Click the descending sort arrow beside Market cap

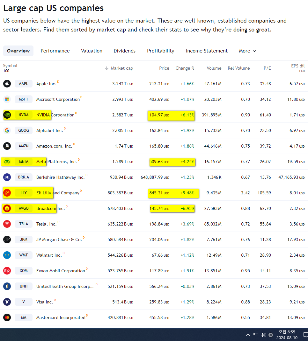coord(107,68)
